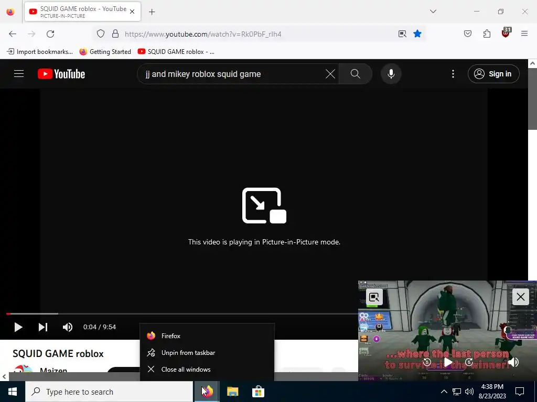Screen dimensions: 537x402
Task: Open Microsoft Store from taskbar
Action: coord(258,392)
